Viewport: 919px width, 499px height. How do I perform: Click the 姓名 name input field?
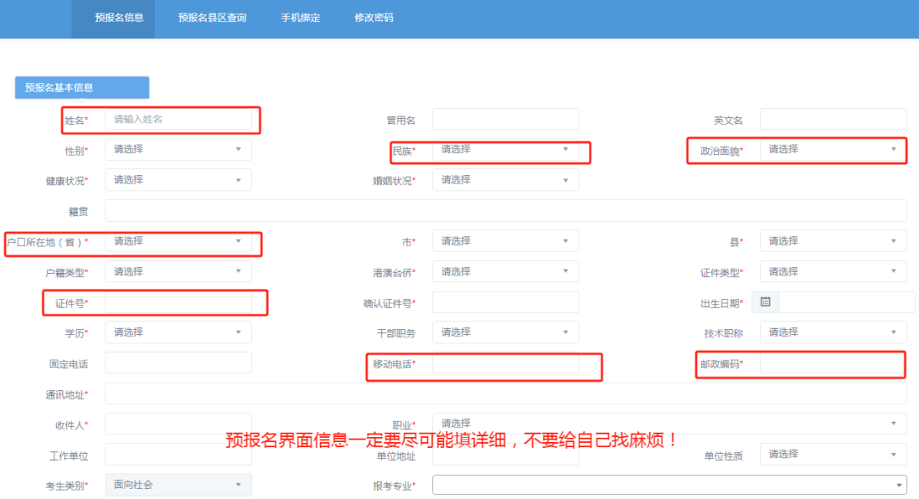pyautogui.click(x=179, y=119)
